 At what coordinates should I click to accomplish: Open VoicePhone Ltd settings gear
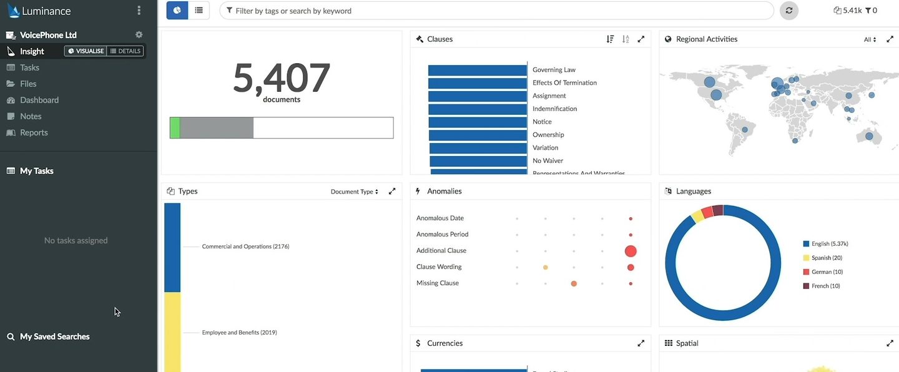click(x=139, y=35)
